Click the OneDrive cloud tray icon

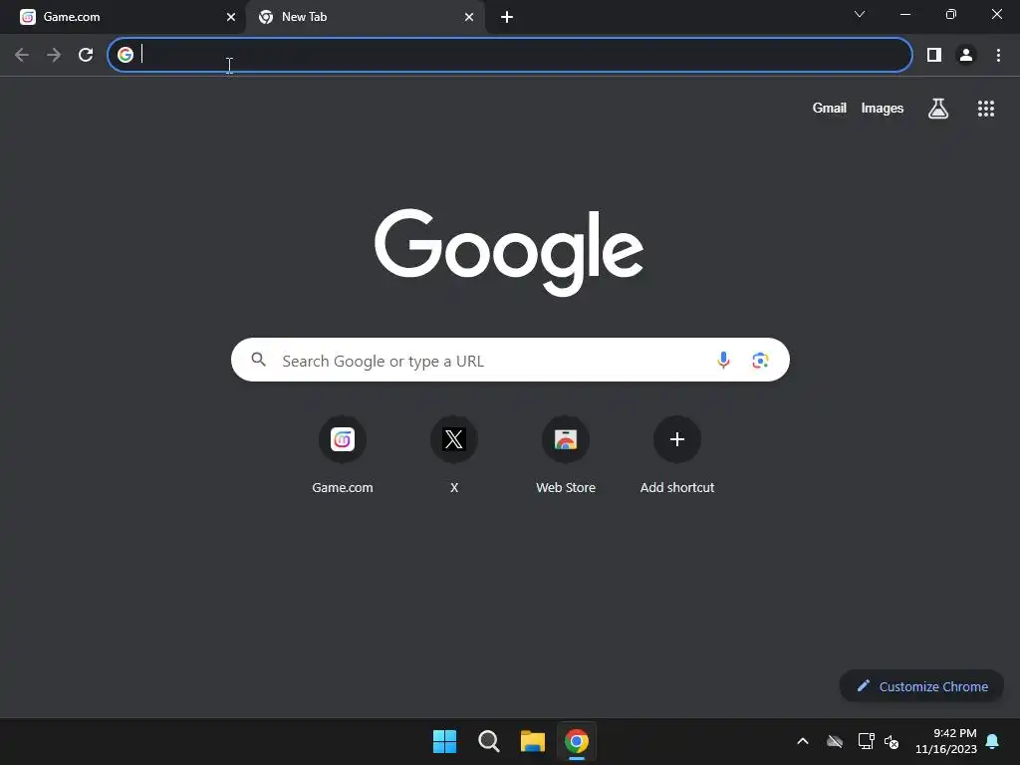coord(835,741)
